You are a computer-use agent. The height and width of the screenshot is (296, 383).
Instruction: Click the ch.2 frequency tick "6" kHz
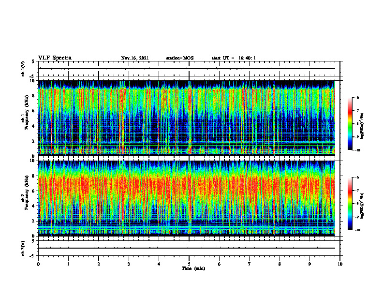[x=33, y=191]
